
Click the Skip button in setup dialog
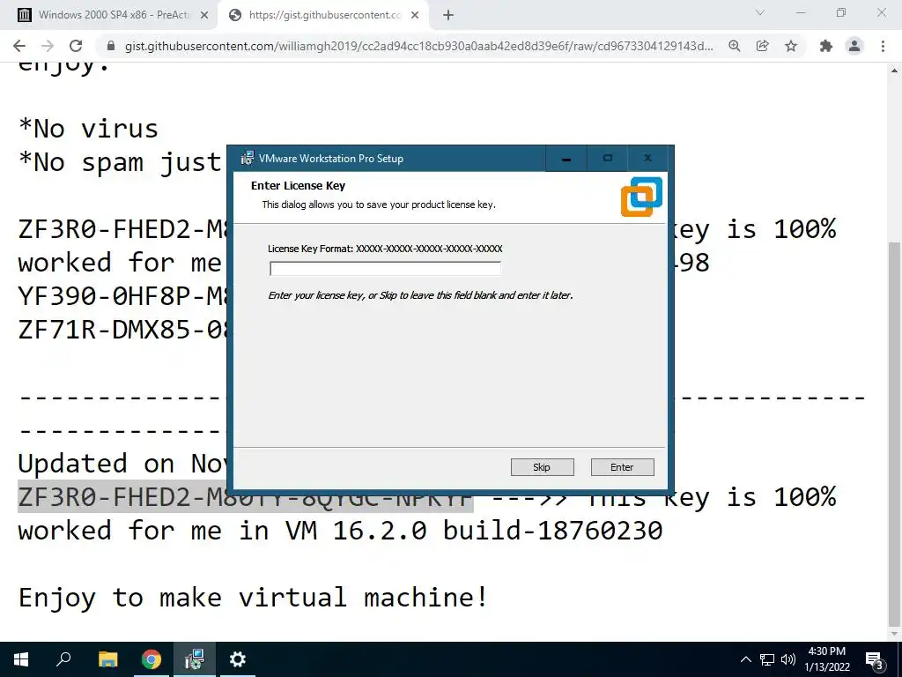tap(542, 467)
